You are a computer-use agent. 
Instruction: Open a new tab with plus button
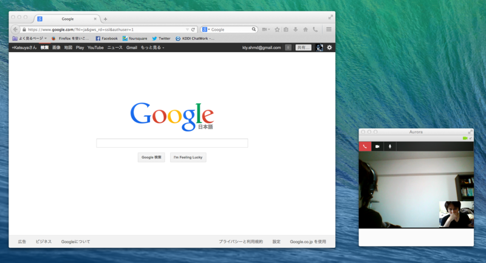pyautogui.click(x=105, y=19)
